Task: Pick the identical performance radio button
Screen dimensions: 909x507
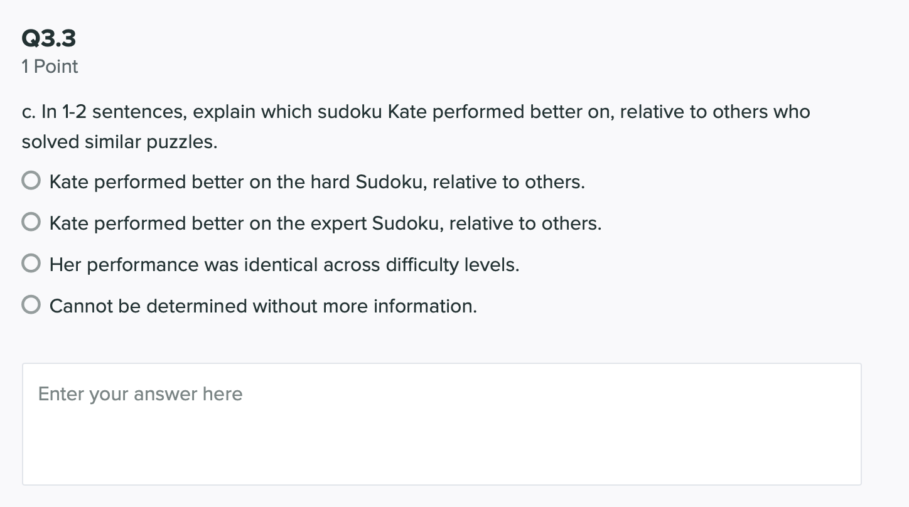Action: [x=31, y=264]
